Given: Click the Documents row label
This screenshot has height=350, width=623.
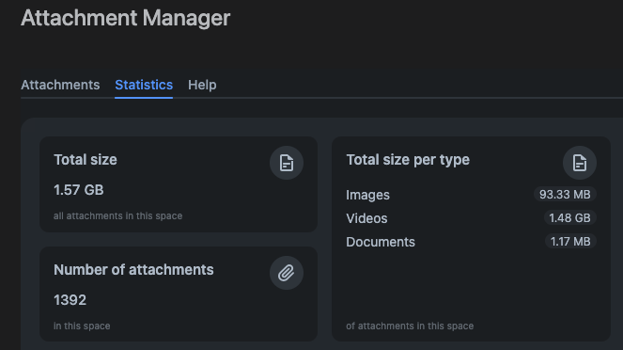Looking at the screenshot, I should (381, 242).
